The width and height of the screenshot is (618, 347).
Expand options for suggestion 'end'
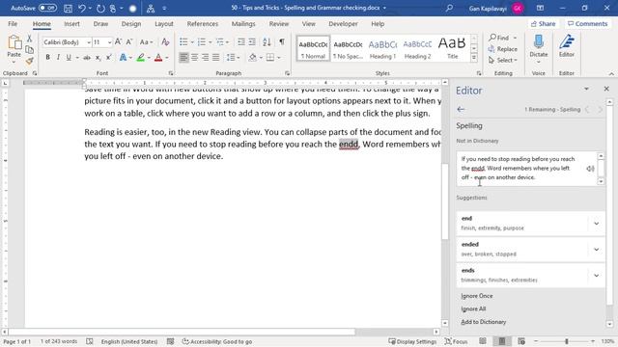[x=597, y=224]
